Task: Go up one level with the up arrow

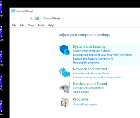Action: 31,19
